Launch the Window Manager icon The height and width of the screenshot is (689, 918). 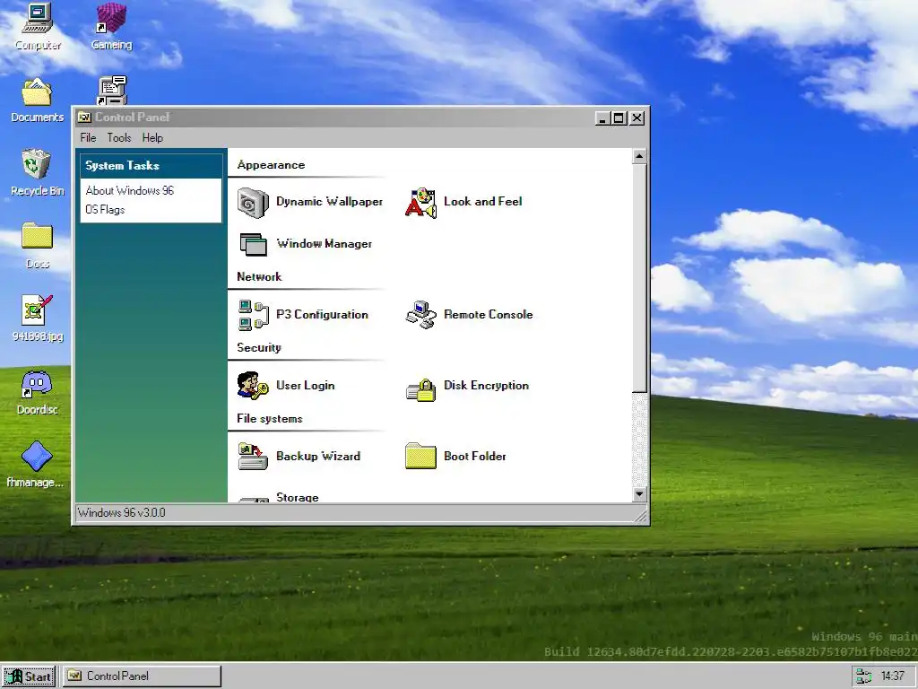click(253, 244)
